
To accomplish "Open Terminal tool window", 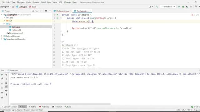I will (x=57, y=107).
